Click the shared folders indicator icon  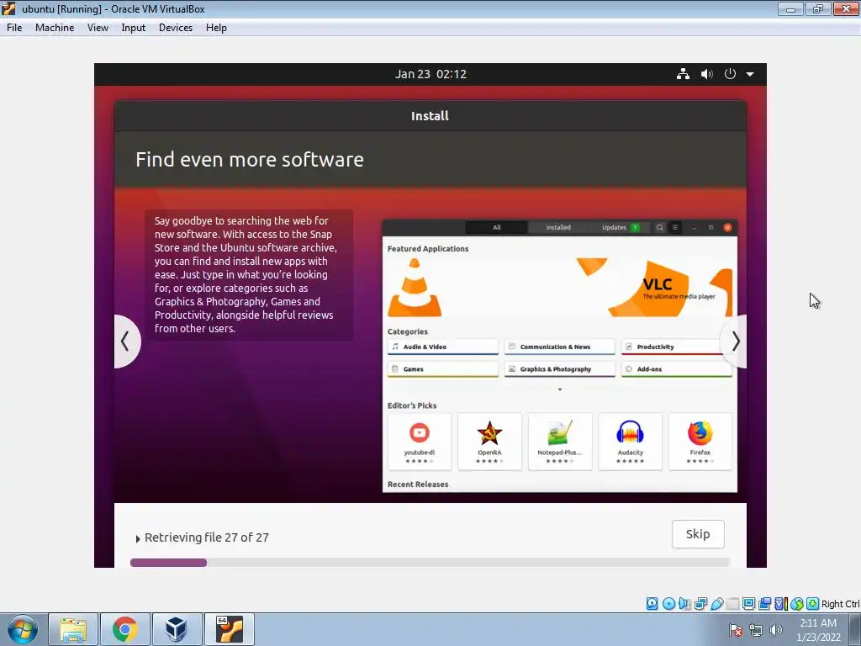pos(732,604)
